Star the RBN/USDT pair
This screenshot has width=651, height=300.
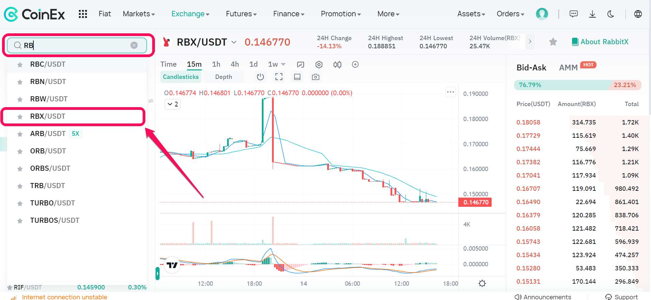(20, 82)
